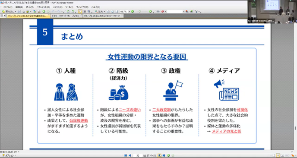Toggle facing pages layout button
The image size is (297, 158).
pos(282,155)
